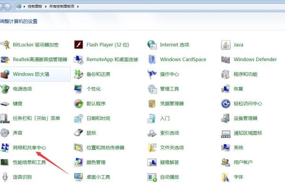Click the Realtek高清晰音频管理器 icon
Viewport: 285px width, 186px height.
coord(5,59)
